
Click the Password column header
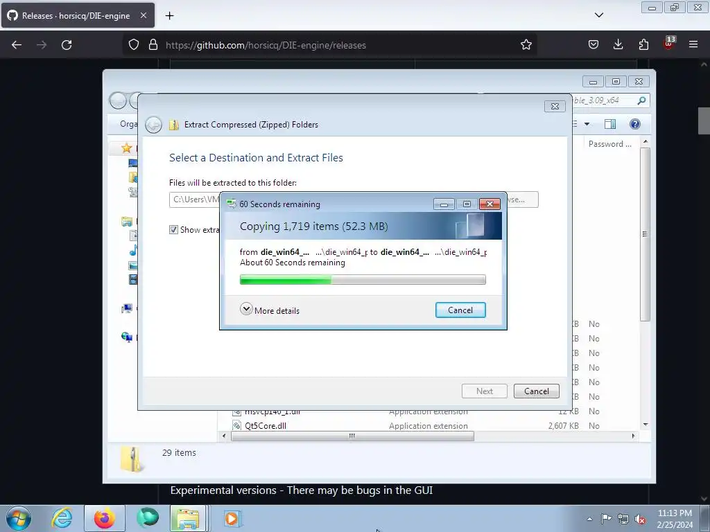pyautogui.click(x=609, y=144)
